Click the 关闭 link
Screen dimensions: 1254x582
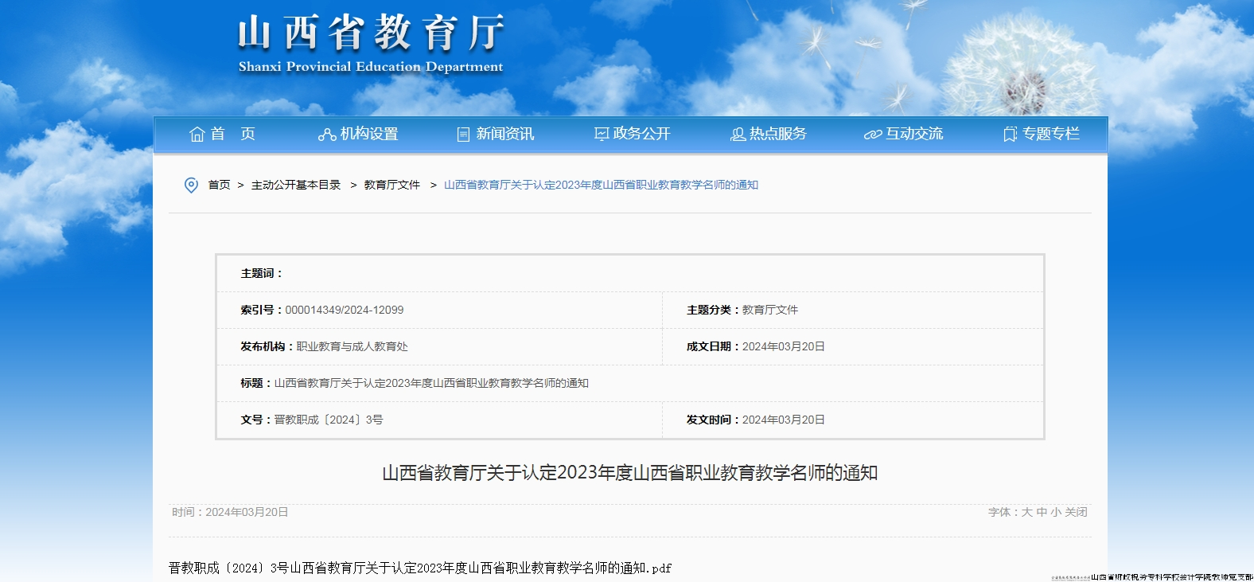pyautogui.click(x=1076, y=512)
